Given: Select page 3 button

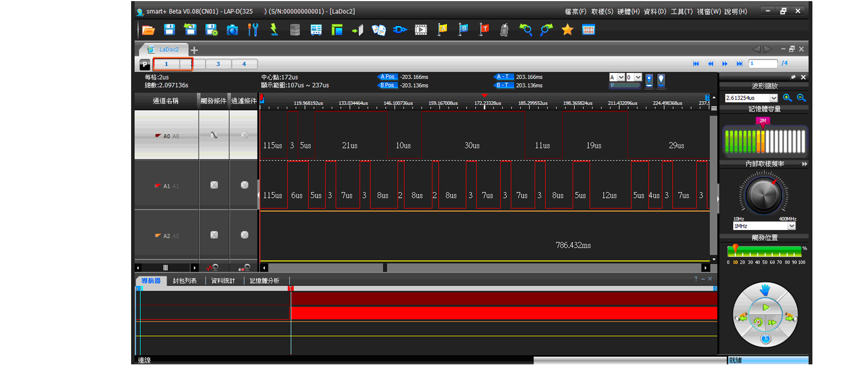Looking at the screenshot, I should pyautogui.click(x=218, y=64).
